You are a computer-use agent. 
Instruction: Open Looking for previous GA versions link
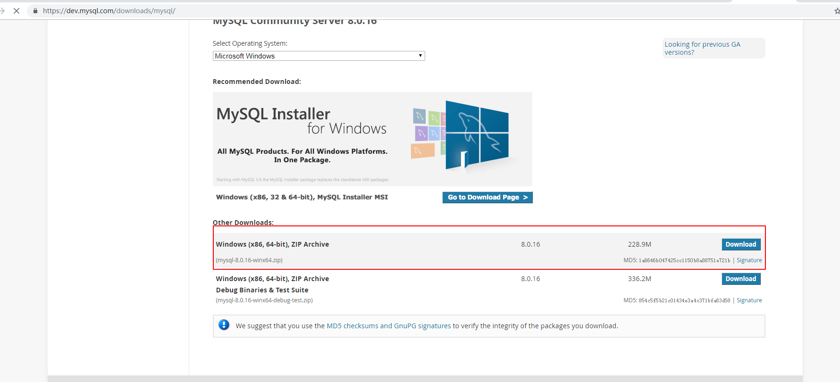702,48
